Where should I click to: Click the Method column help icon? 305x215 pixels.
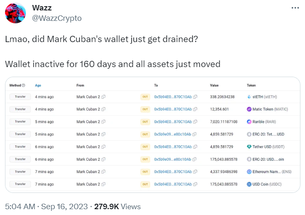23,85
